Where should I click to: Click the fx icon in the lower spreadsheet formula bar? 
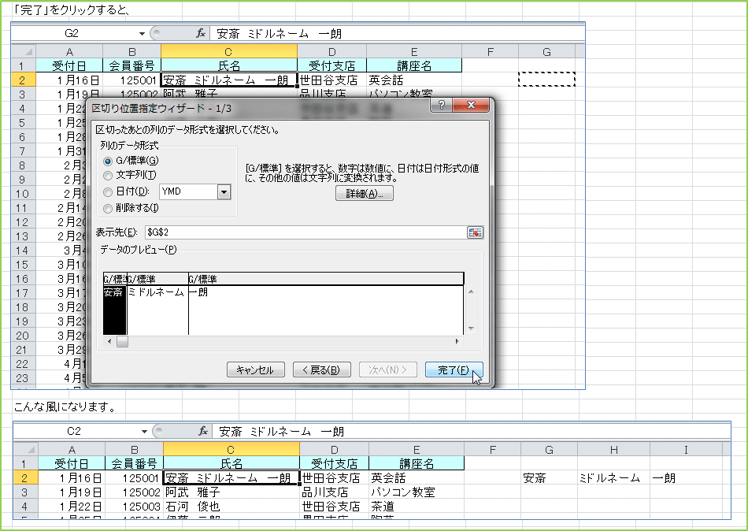click(x=203, y=431)
